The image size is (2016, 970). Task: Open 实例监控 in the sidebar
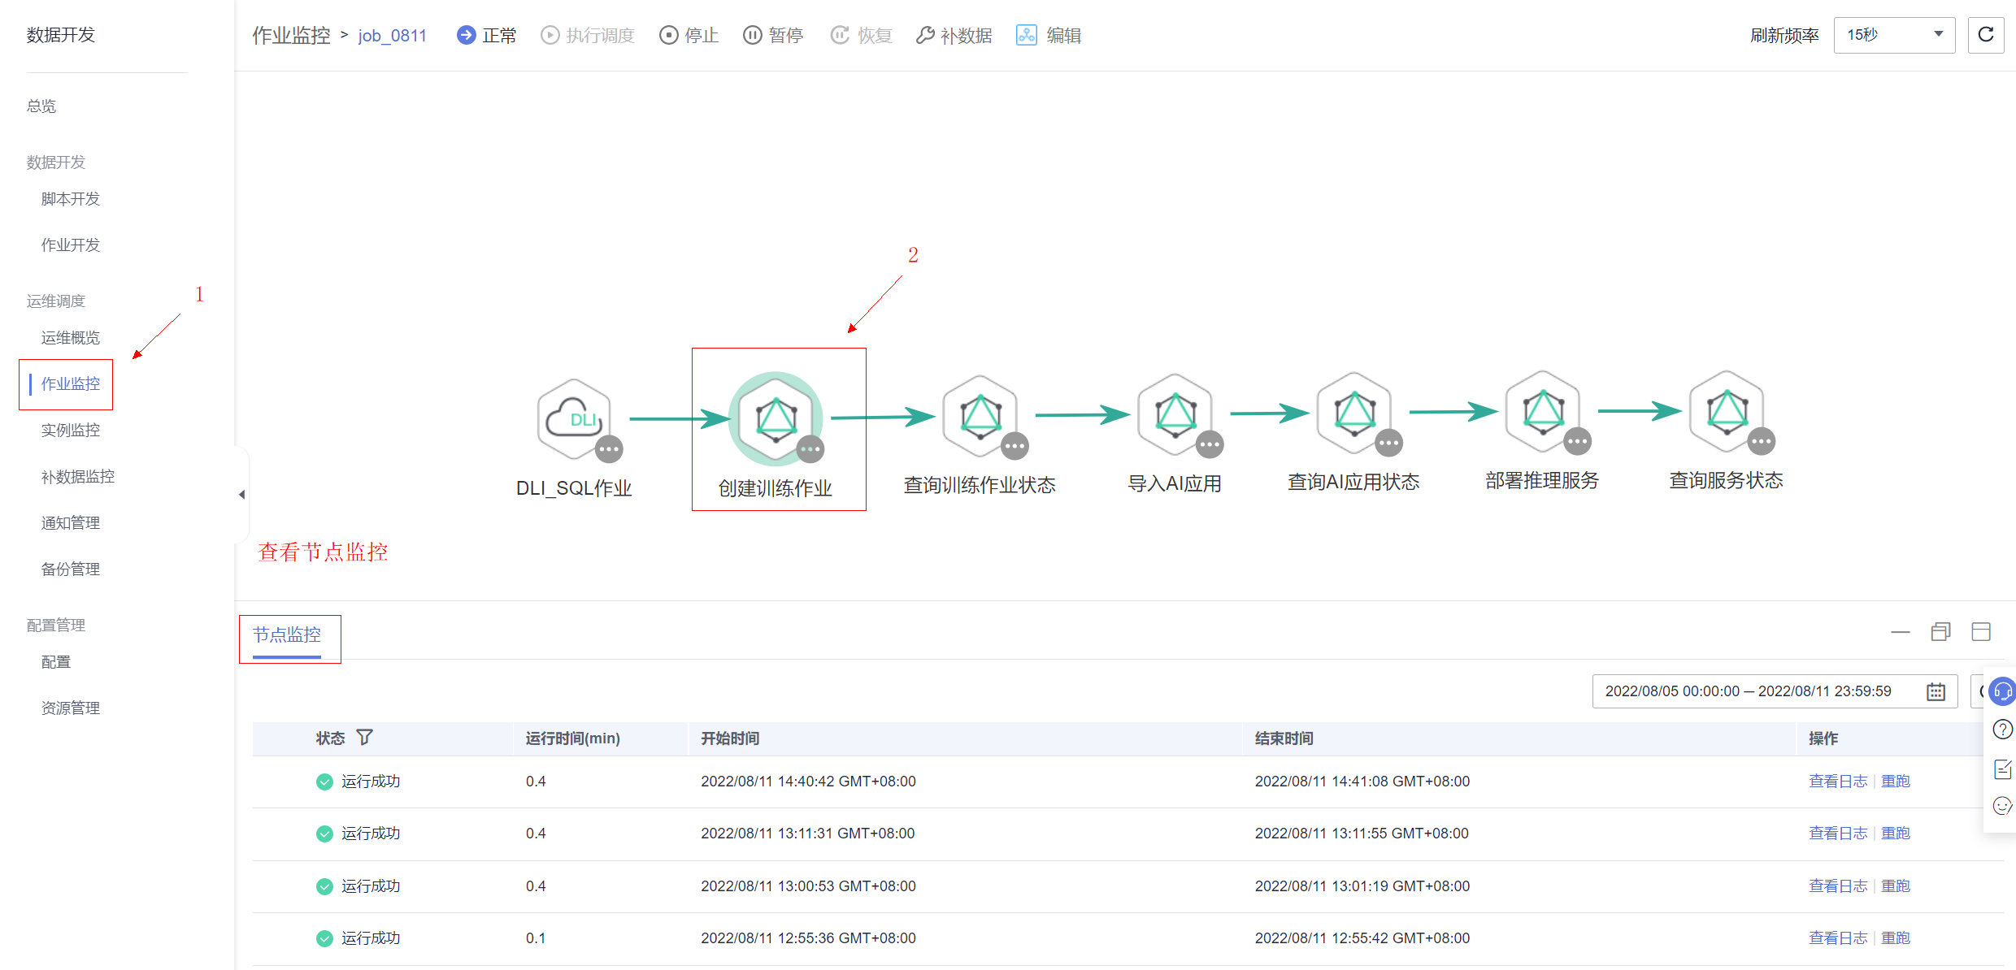pyautogui.click(x=71, y=431)
